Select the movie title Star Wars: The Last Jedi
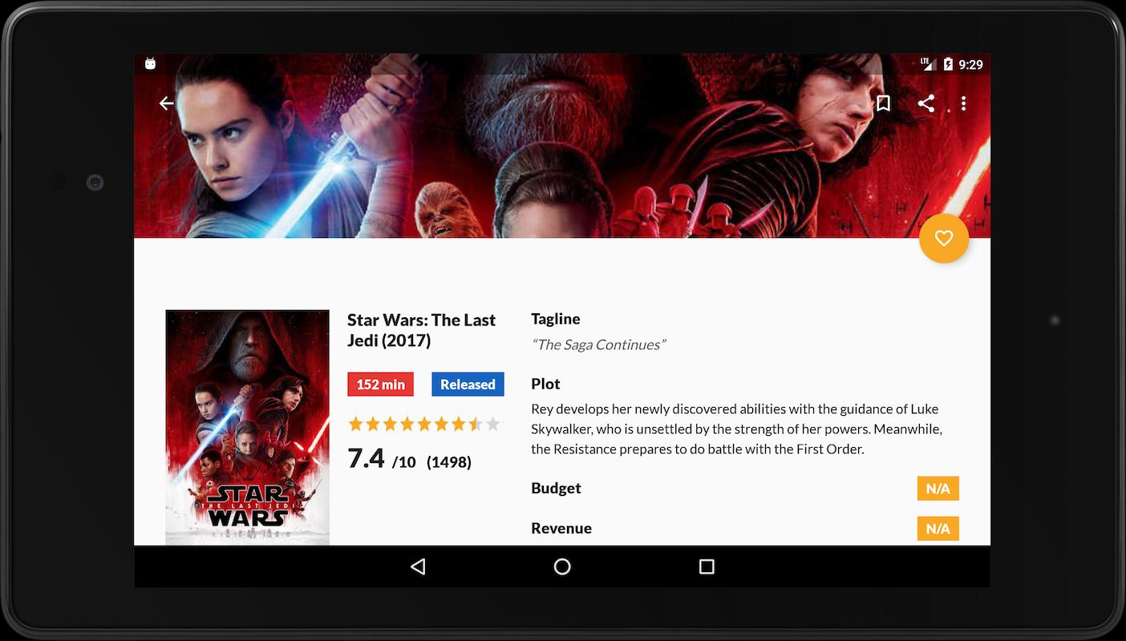The width and height of the screenshot is (1126, 641). (421, 330)
